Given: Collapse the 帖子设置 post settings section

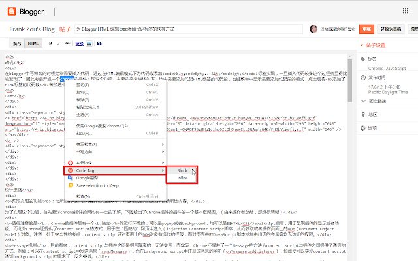Looking at the screenshot, I should coord(362,45).
